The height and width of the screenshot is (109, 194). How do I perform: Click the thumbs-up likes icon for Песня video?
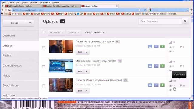coord(170,47)
